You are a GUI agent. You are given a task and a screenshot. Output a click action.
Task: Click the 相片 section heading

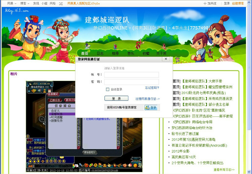tap(14, 74)
